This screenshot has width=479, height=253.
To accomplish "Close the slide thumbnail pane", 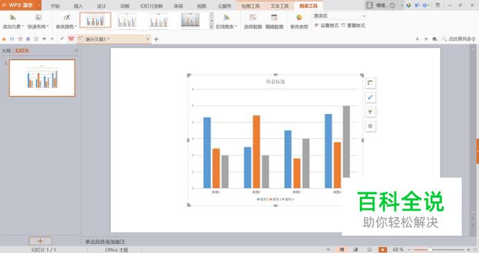I will [x=76, y=50].
